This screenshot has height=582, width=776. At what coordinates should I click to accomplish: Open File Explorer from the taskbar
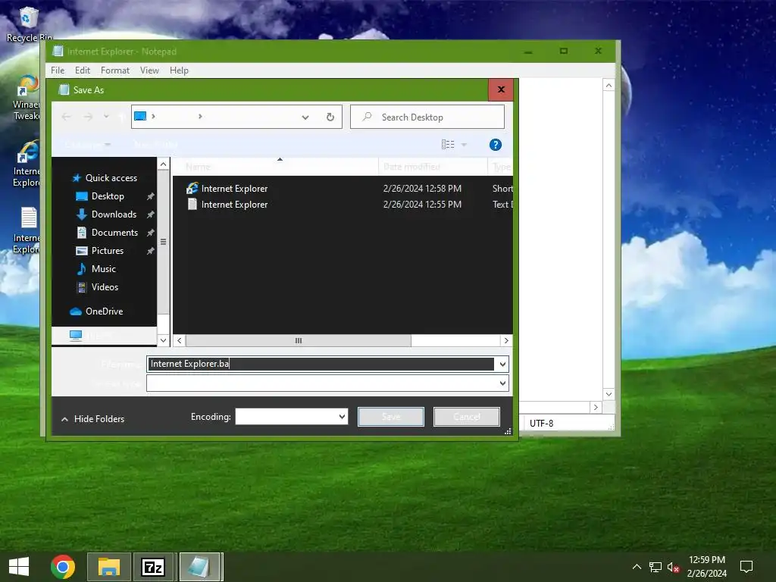(109, 567)
